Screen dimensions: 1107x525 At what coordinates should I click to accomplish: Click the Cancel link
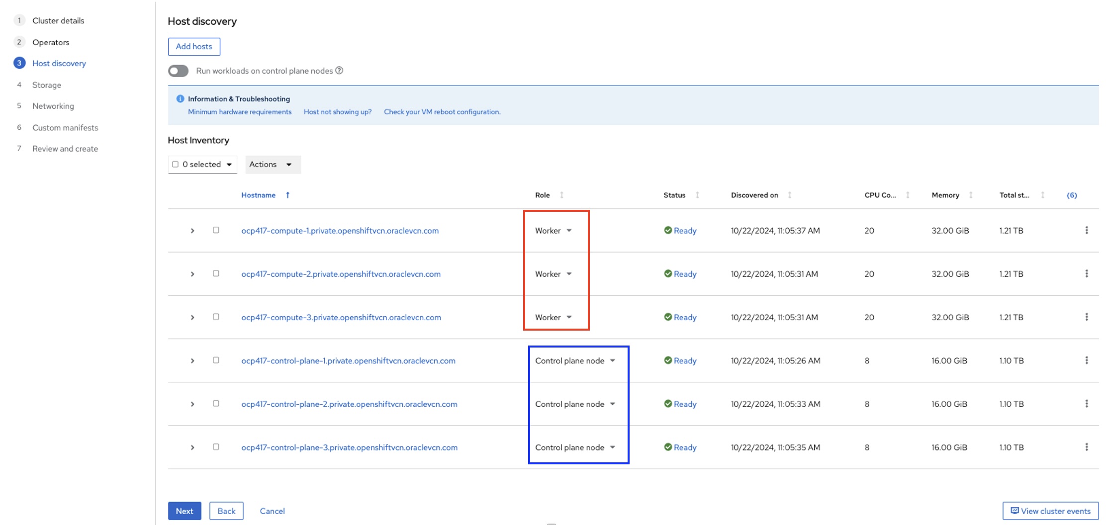point(272,511)
